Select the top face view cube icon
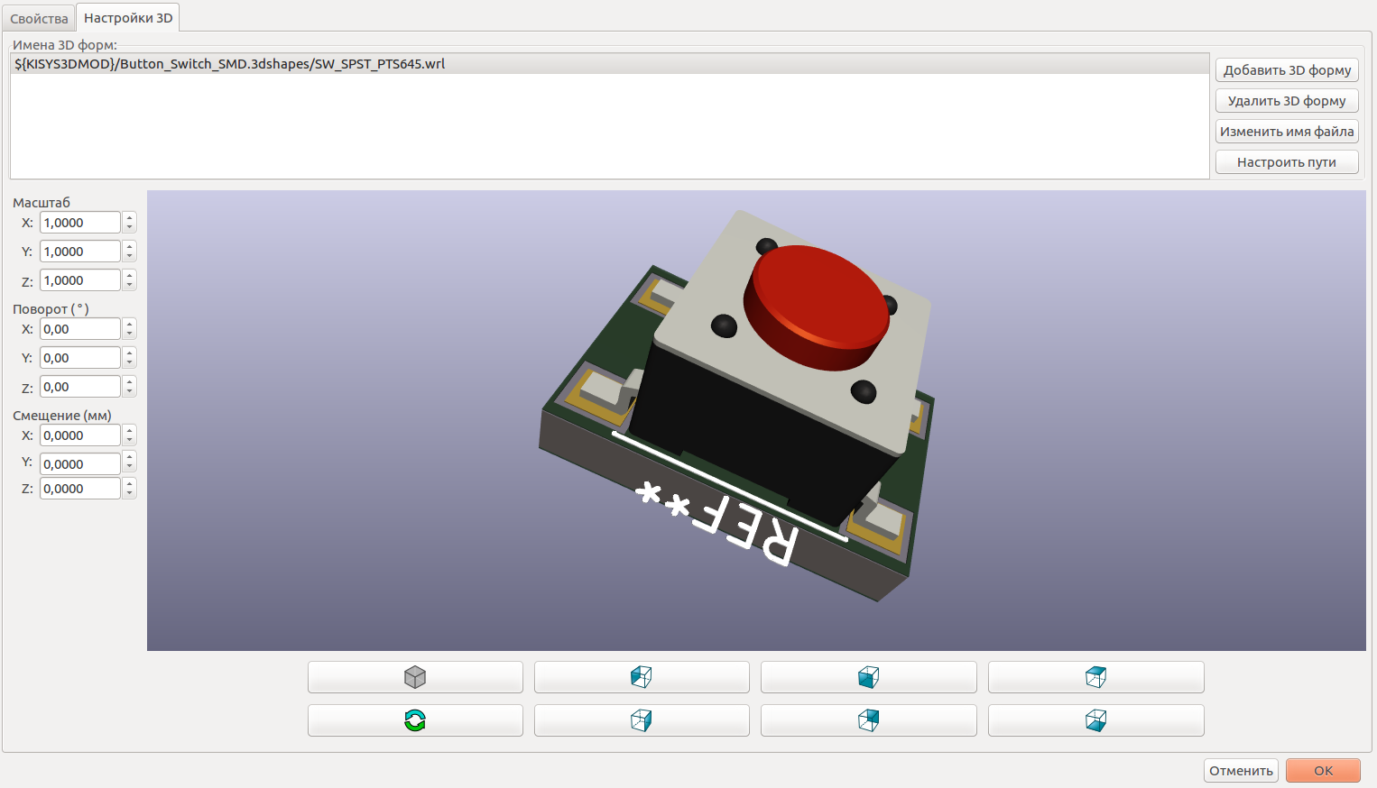Screen dimensions: 1377x788 (x=1095, y=676)
